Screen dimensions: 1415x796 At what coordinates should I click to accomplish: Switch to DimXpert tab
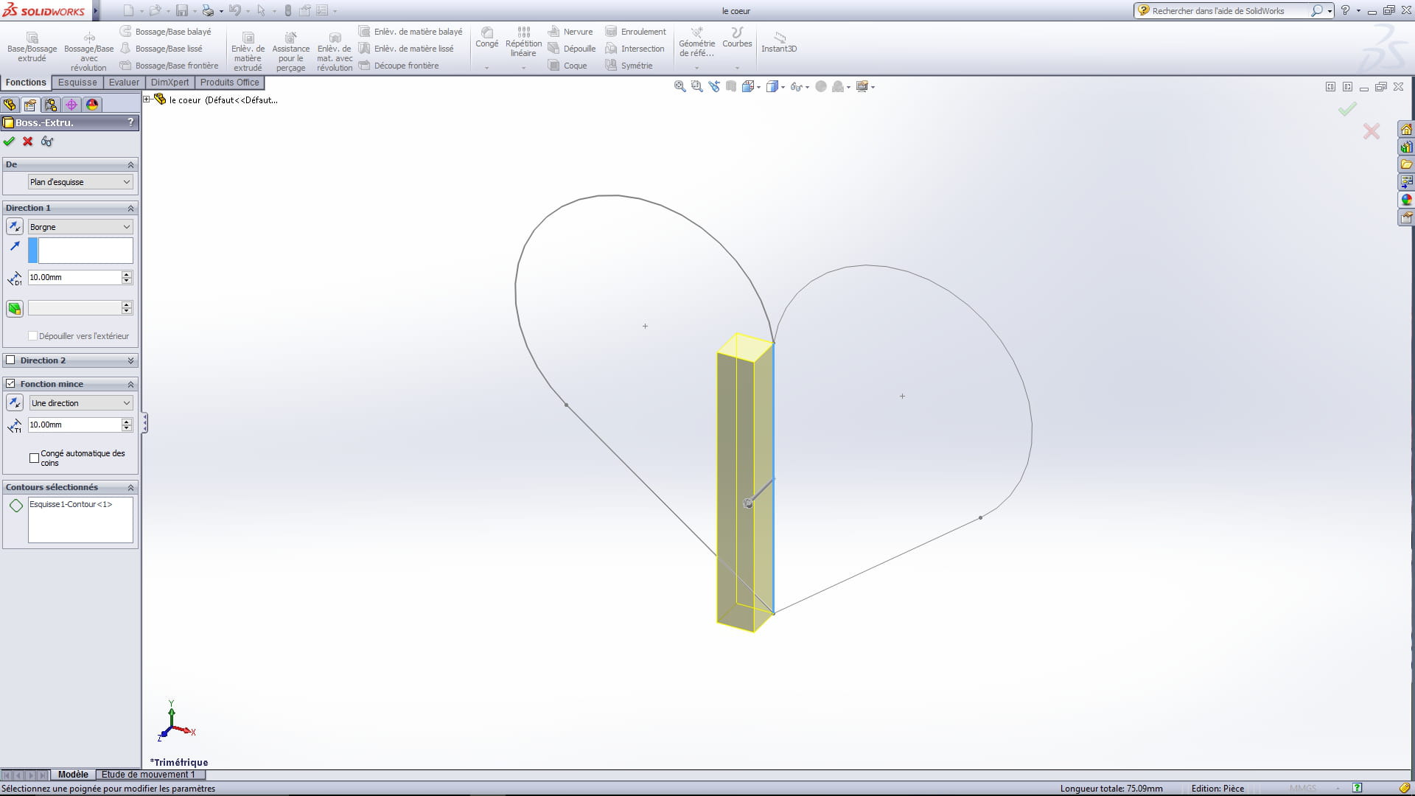pos(170,83)
